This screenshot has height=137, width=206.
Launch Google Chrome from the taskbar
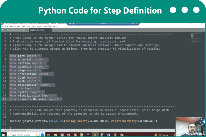[62, 135]
